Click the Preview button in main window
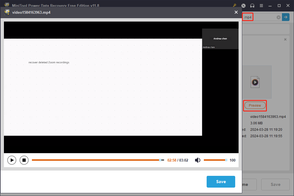The width and height of the screenshot is (294, 196). point(255,105)
